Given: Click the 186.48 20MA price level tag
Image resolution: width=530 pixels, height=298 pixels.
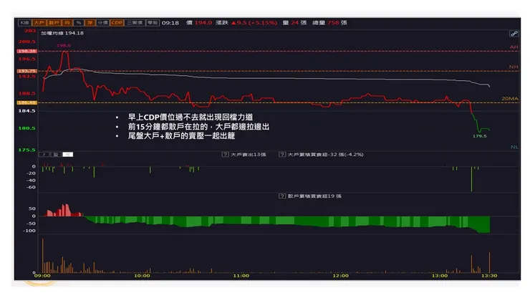Looking at the screenshot, I should (x=27, y=102).
